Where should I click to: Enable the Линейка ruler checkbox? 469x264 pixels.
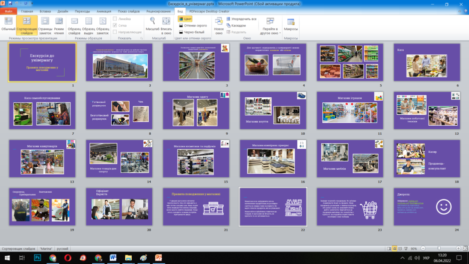115,18
